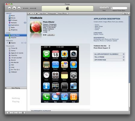Click the Buy App button

pos(51,35)
